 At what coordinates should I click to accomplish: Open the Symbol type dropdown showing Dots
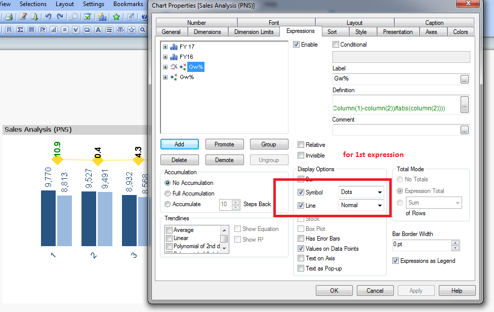(x=361, y=192)
